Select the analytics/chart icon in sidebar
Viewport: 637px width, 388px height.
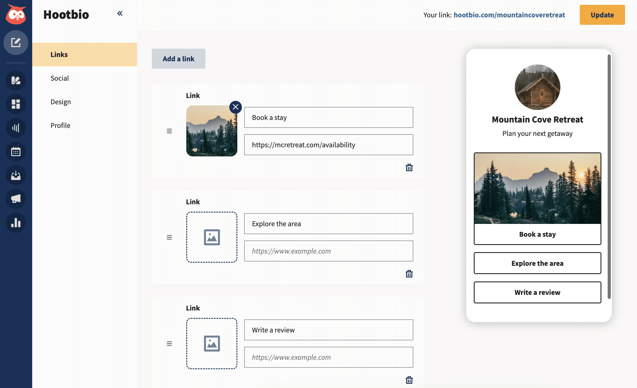[16, 128]
